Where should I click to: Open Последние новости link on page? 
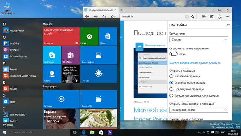[x=155, y=45]
